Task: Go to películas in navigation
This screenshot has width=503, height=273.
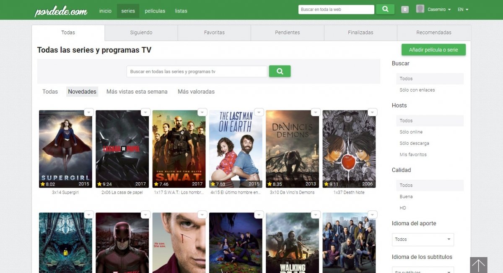Action: click(x=155, y=11)
